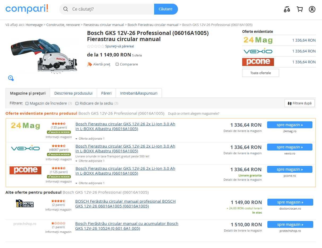Viewport: 322px width, 248px height.
Task: Enable the 'Magazin de încredere' filter
Action: coord(27,104)
